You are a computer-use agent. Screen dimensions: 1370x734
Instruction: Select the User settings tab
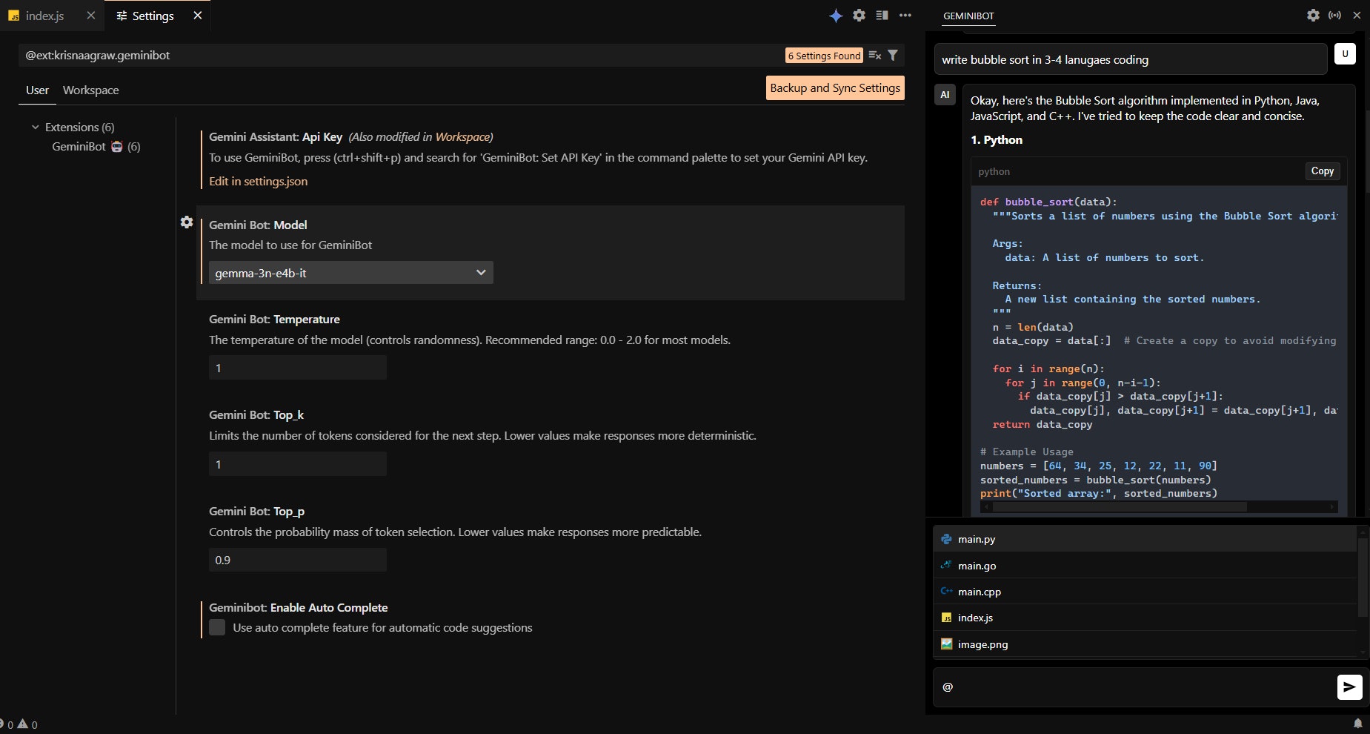click(37, 90)
